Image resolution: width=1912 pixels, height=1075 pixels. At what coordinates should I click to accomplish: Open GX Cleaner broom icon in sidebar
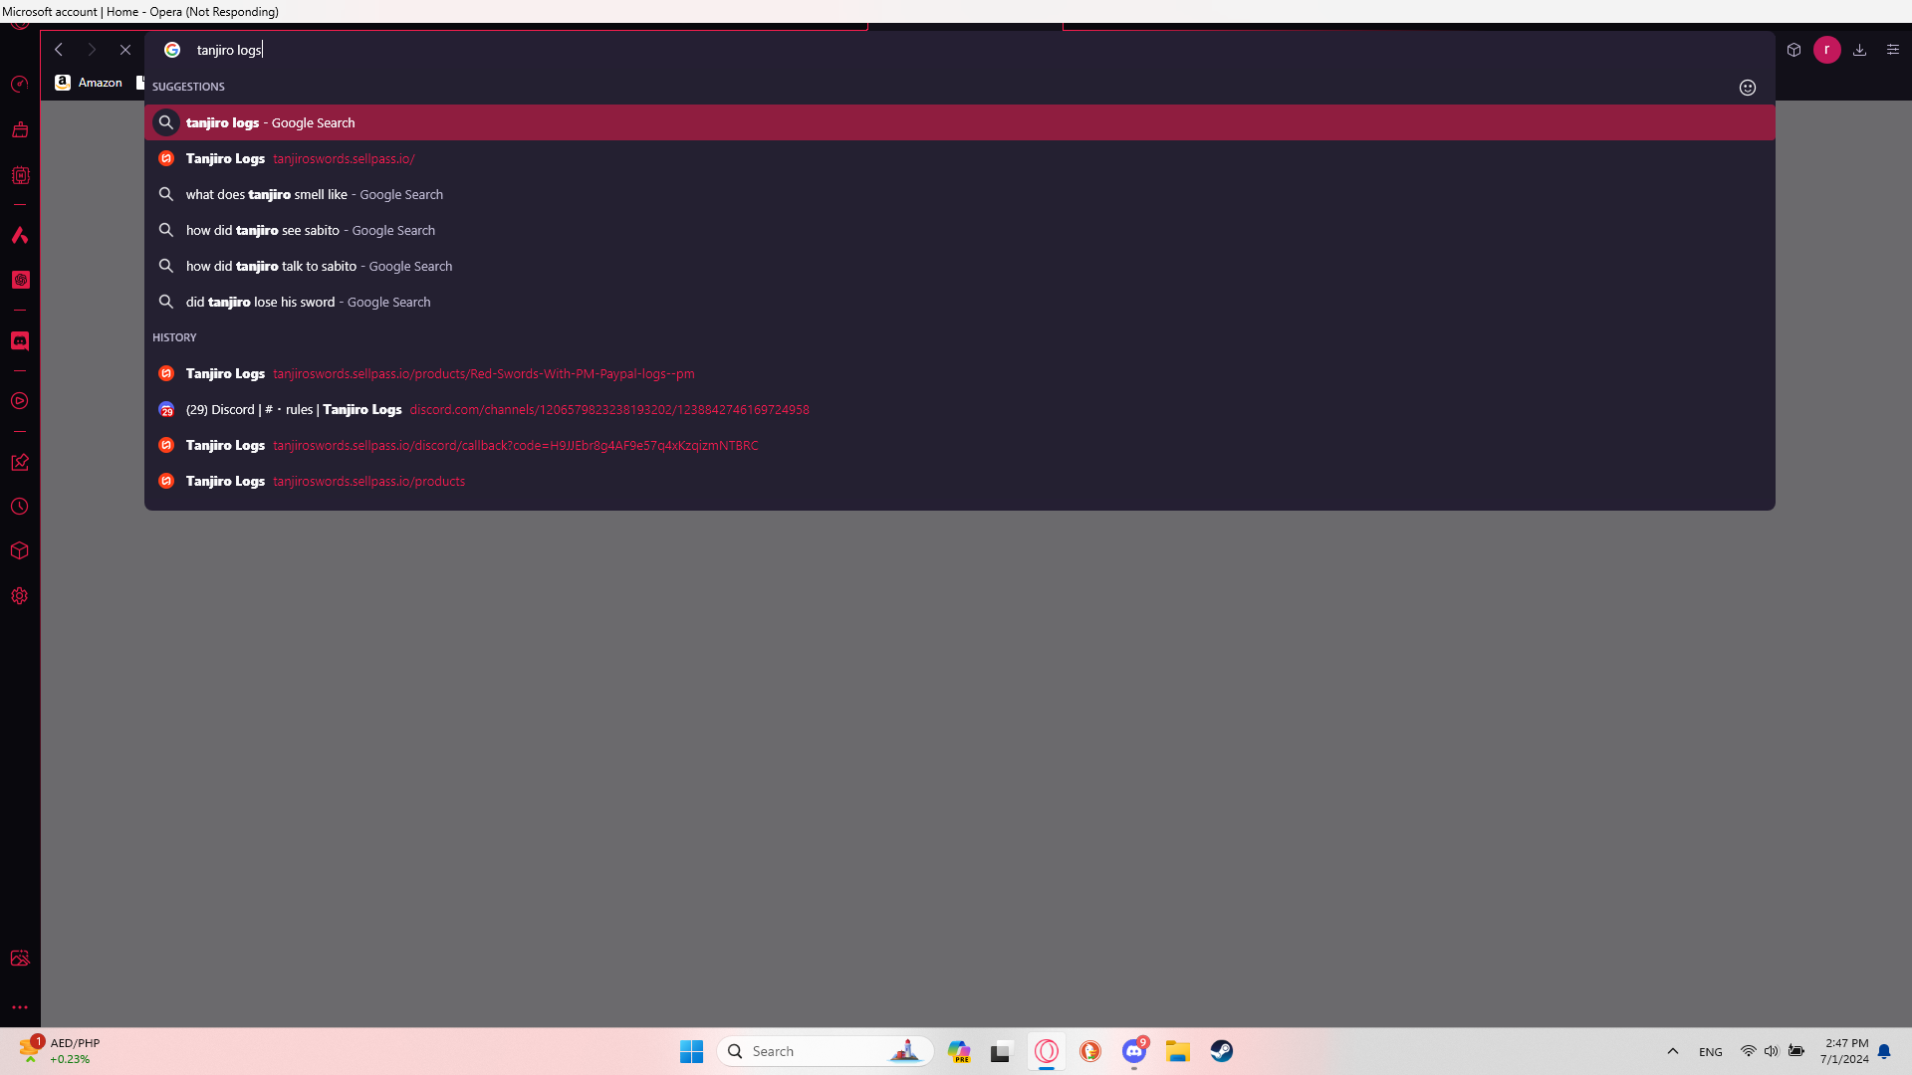[x=20, y=129]
